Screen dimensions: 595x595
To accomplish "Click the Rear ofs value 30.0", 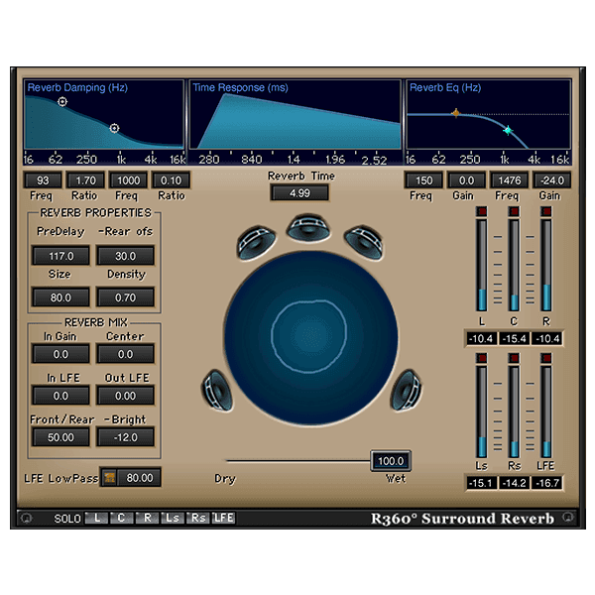I will pyautogui.click(x=125, y=256).
